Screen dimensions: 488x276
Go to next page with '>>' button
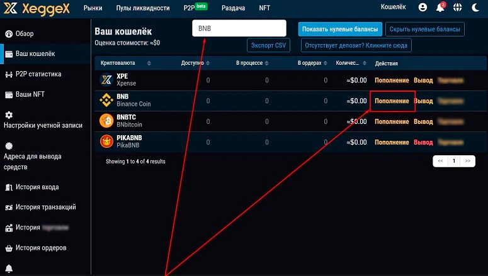point(468,161)
